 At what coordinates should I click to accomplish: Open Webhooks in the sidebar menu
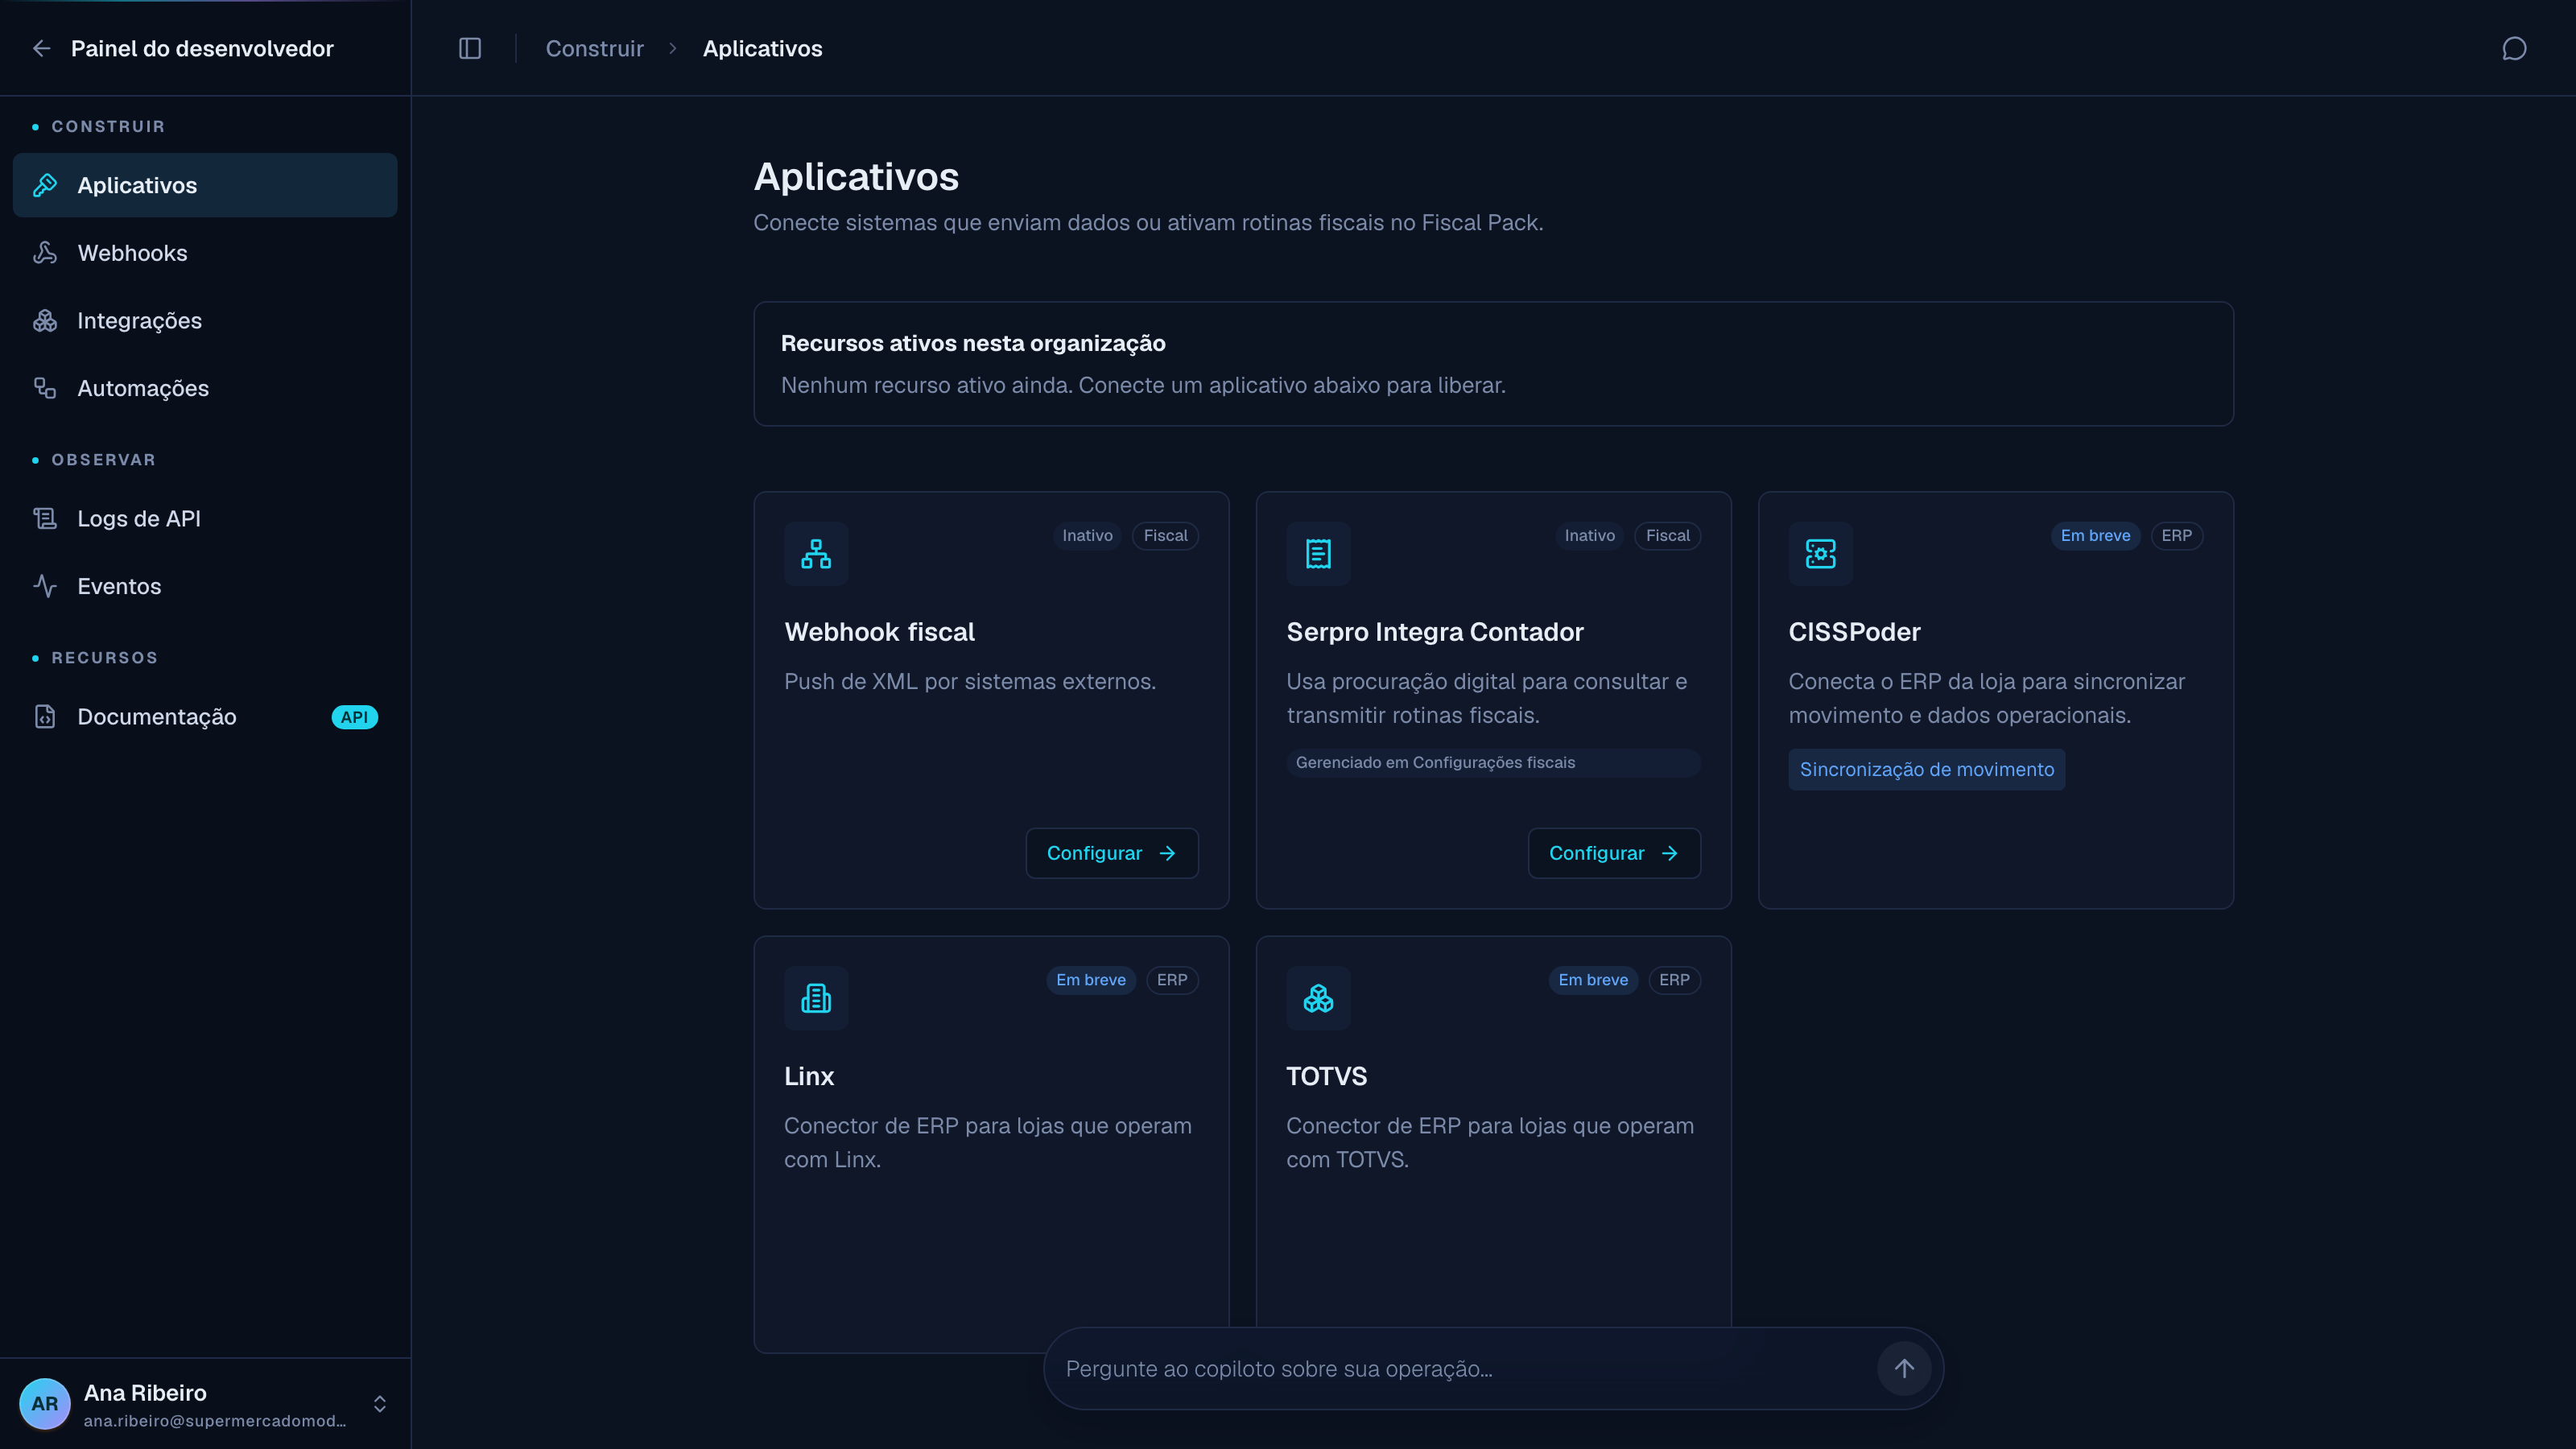pyautogui.click(x=205, y=253)
